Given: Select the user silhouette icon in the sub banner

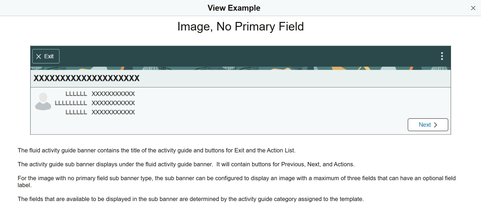Looking at the screenshot, I should tap(43, 103).
